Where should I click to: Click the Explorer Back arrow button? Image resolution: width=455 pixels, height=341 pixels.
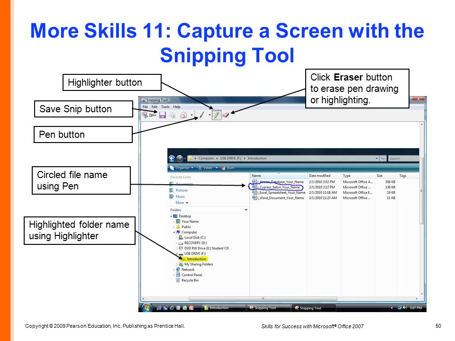tap(172, 158)
